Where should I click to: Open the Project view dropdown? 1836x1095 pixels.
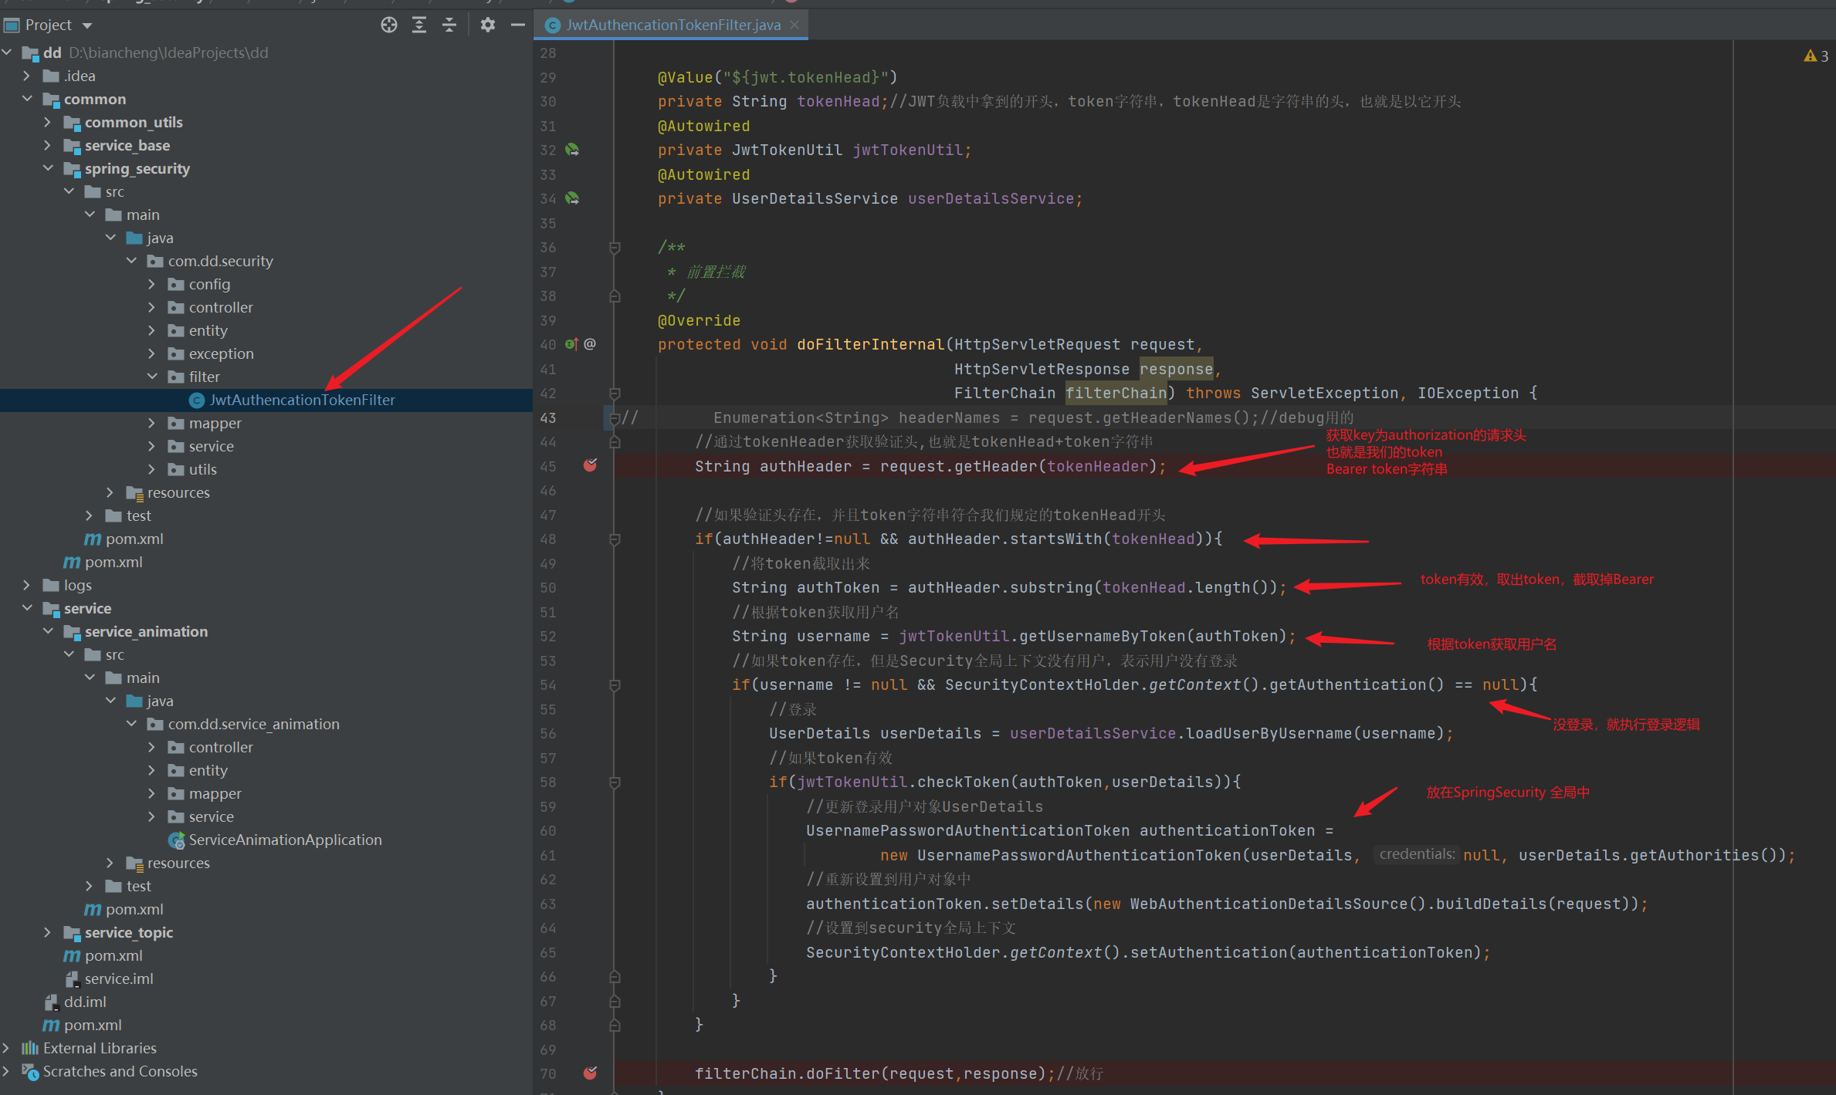(x=87, y=25)
